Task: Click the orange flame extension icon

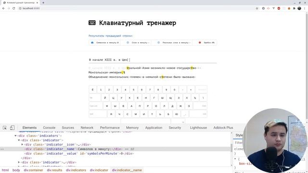Action: pyautogui.click(x=289, y=8)
